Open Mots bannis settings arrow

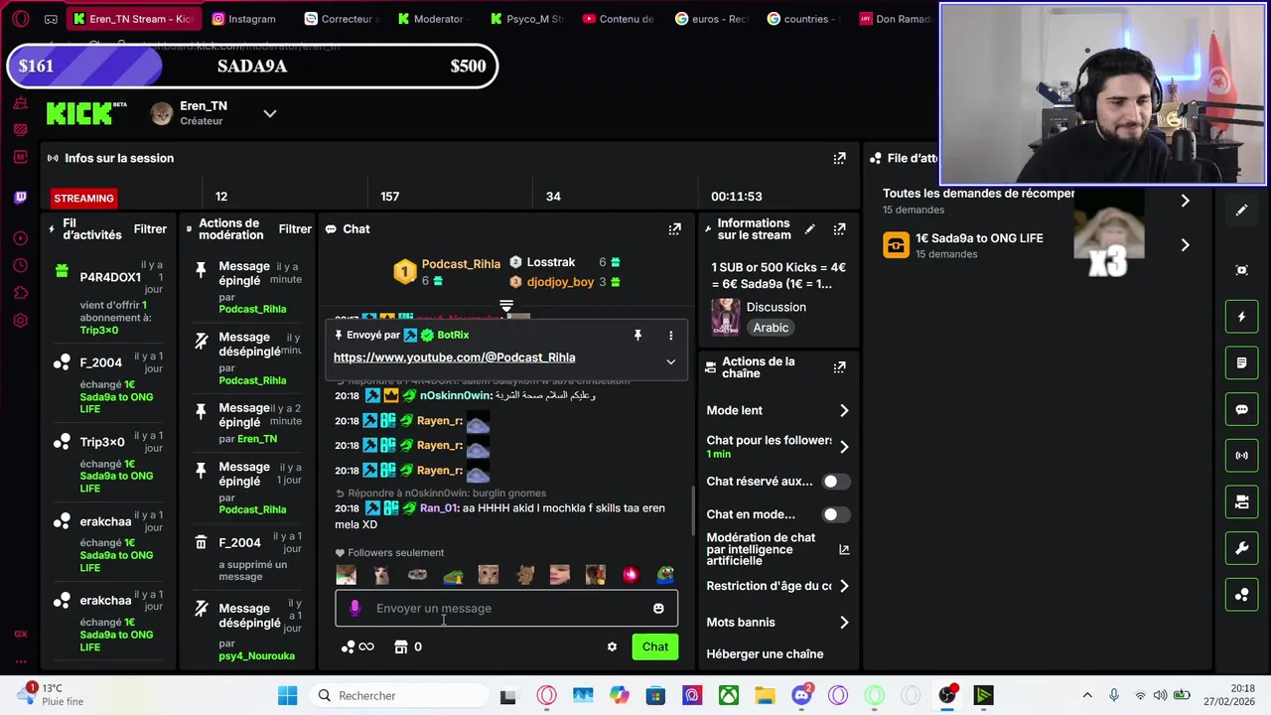(x=844, y=623)
